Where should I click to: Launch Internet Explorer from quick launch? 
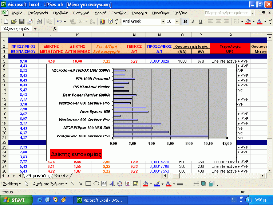(40, 200)
